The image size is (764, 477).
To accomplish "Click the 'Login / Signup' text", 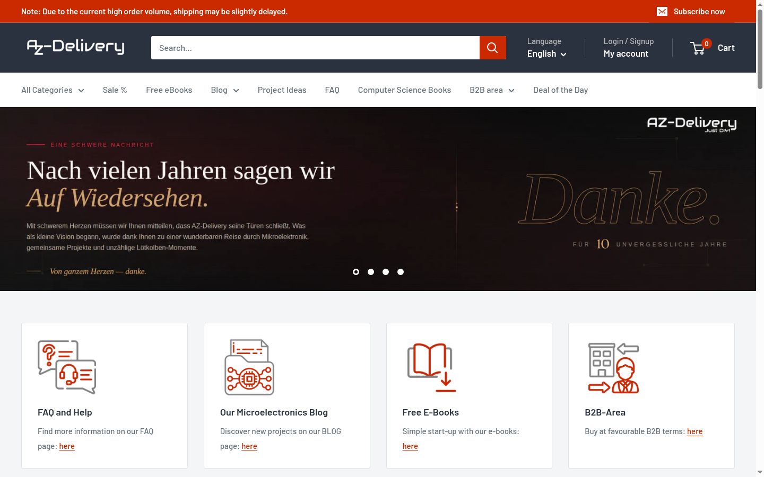I will [x=629, y=41].
